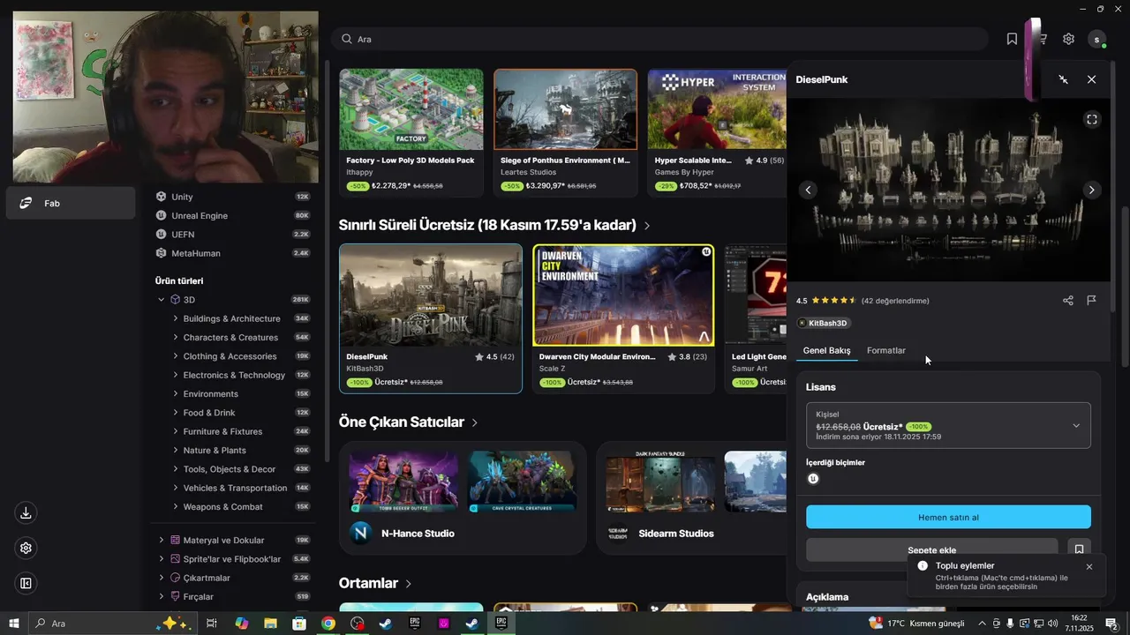Expand Sprite'lar ve Flipbook'lar category
1130x635 pixels.
tap(161, 559)
